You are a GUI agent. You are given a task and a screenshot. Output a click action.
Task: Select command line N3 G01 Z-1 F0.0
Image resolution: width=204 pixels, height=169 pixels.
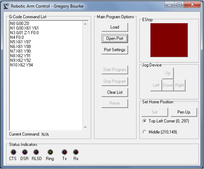pos(24,33)
